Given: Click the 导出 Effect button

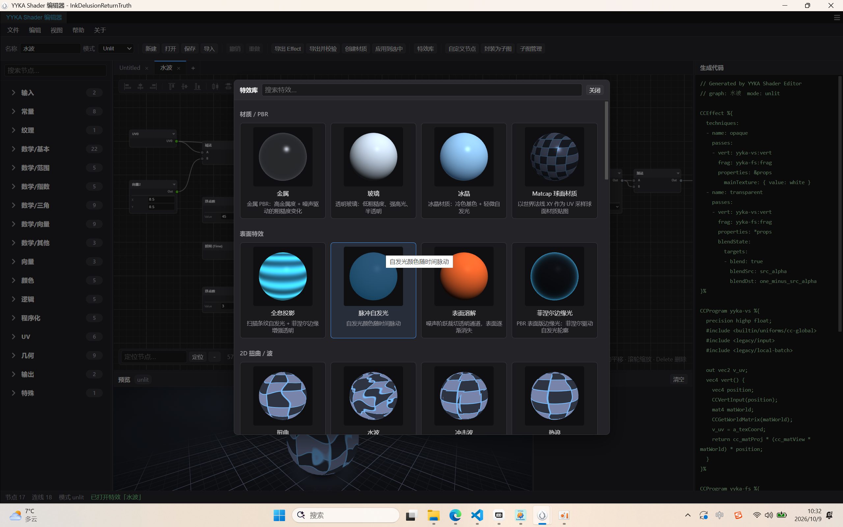Looking at the screenshot, I should (287, 48).
